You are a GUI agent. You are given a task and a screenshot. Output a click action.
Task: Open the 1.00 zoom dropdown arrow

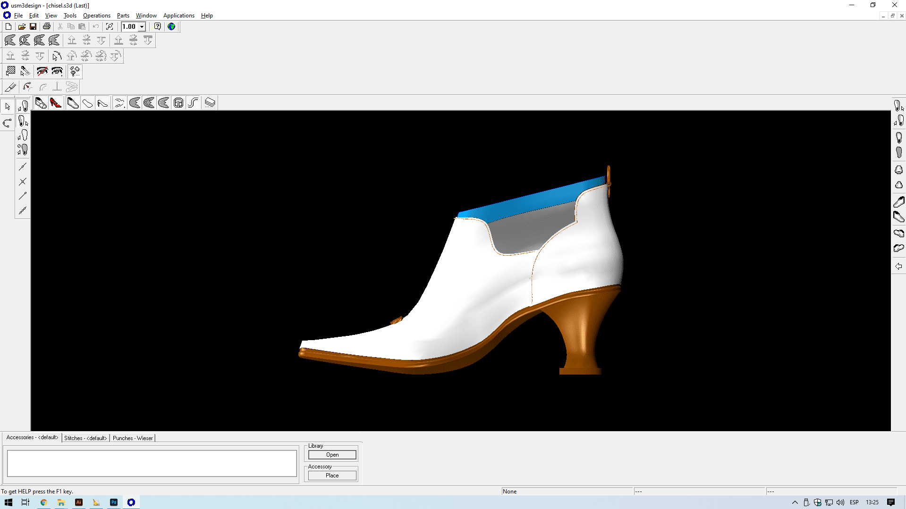tap(142, 27)
